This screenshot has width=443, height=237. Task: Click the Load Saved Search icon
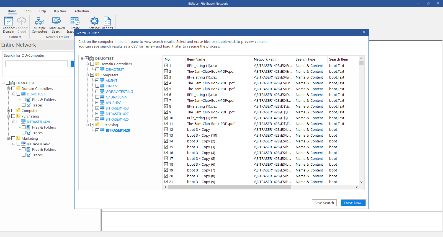[57, 21]
